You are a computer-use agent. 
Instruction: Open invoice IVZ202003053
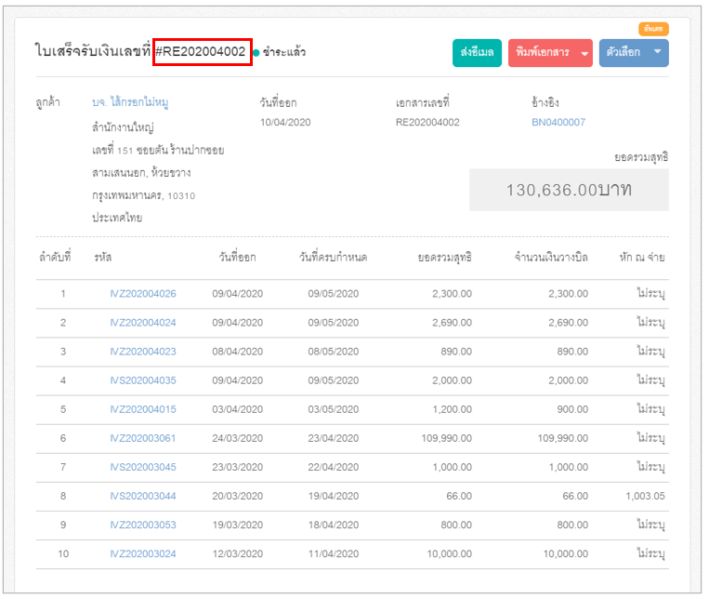pos(143,526)
